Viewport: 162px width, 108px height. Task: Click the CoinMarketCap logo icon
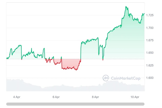(x=106, y=78)
